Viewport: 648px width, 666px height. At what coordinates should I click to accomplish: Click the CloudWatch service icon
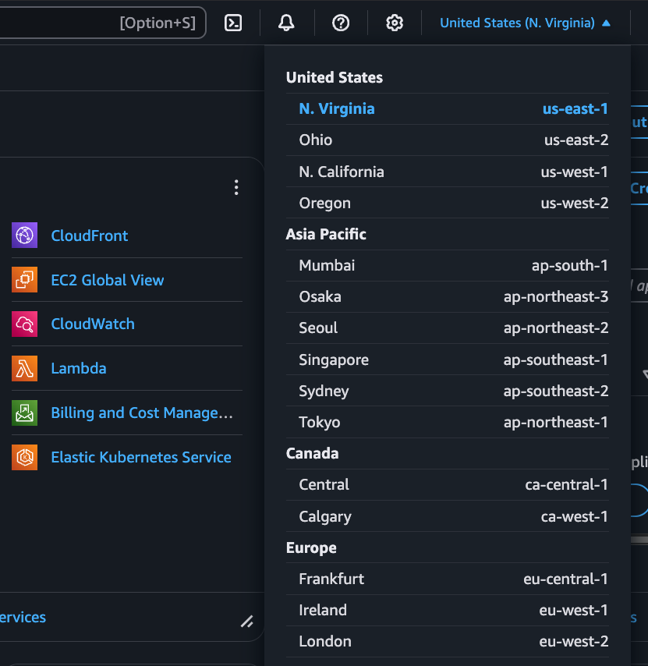click(25, 324)
